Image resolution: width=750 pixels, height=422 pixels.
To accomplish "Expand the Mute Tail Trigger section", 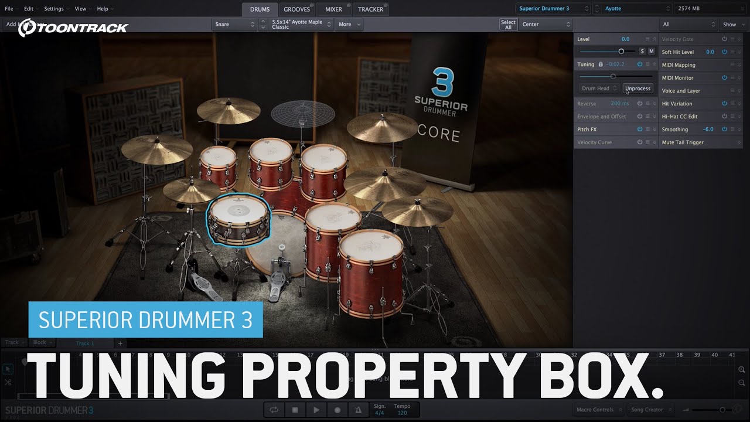I will click(739, 142).
